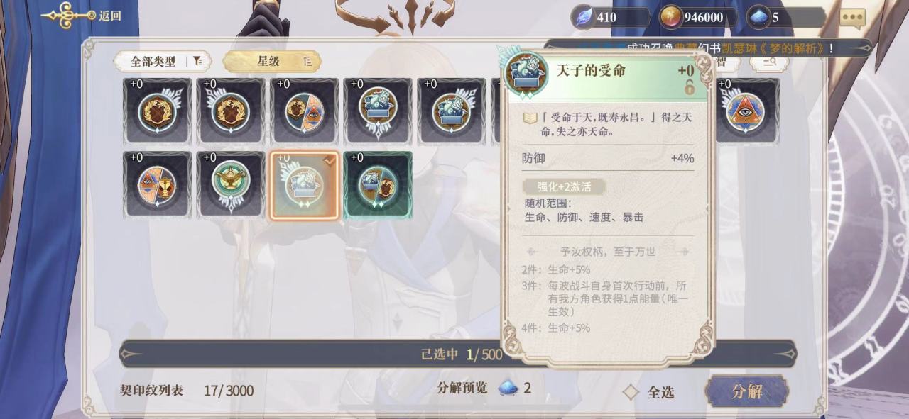Tap the blue gem currency icon
Screen dimensions: 909x419
point(758,18)
